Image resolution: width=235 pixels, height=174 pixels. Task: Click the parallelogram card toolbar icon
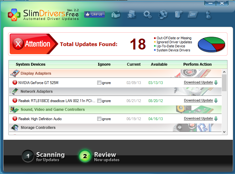[x=193, y=15]
